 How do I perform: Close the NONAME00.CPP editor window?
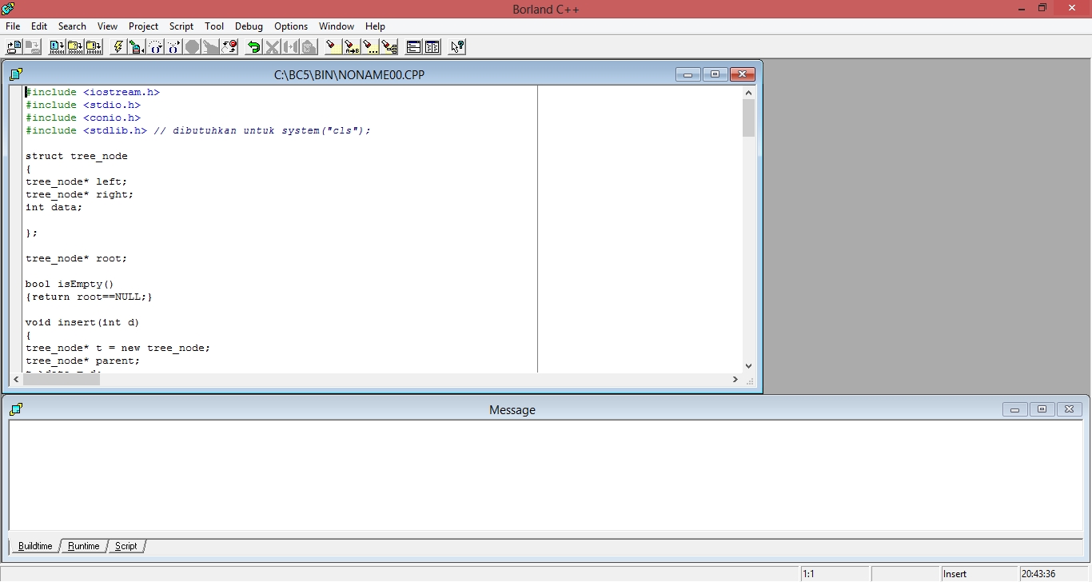click(742, 74)
